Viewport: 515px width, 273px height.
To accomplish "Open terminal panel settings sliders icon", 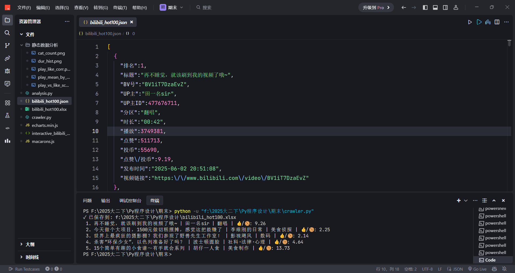I will coord(484,200).
